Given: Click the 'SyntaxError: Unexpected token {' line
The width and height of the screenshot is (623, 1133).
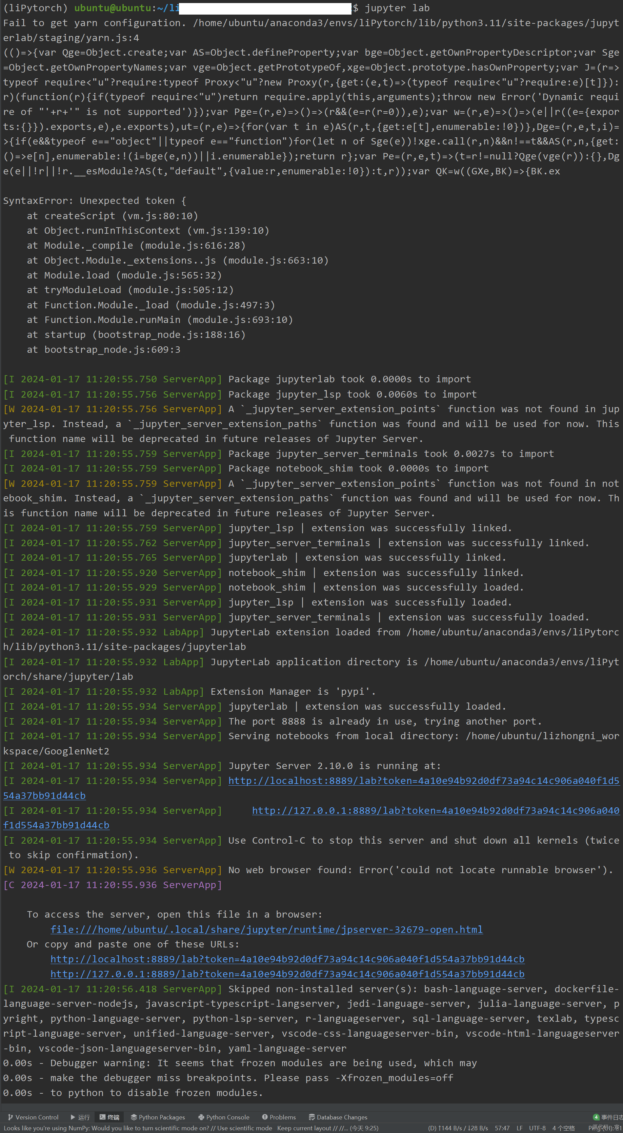Looking at the screenshot, I should click(95, 200).
